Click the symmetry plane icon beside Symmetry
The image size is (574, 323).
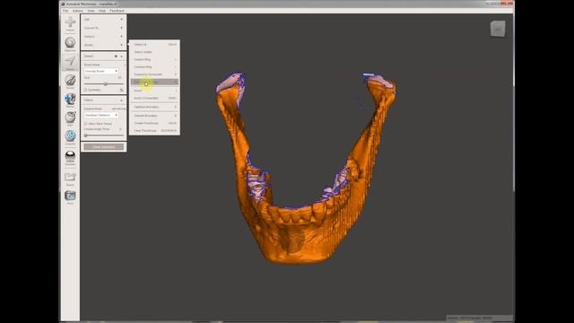[x=122, y=90]
